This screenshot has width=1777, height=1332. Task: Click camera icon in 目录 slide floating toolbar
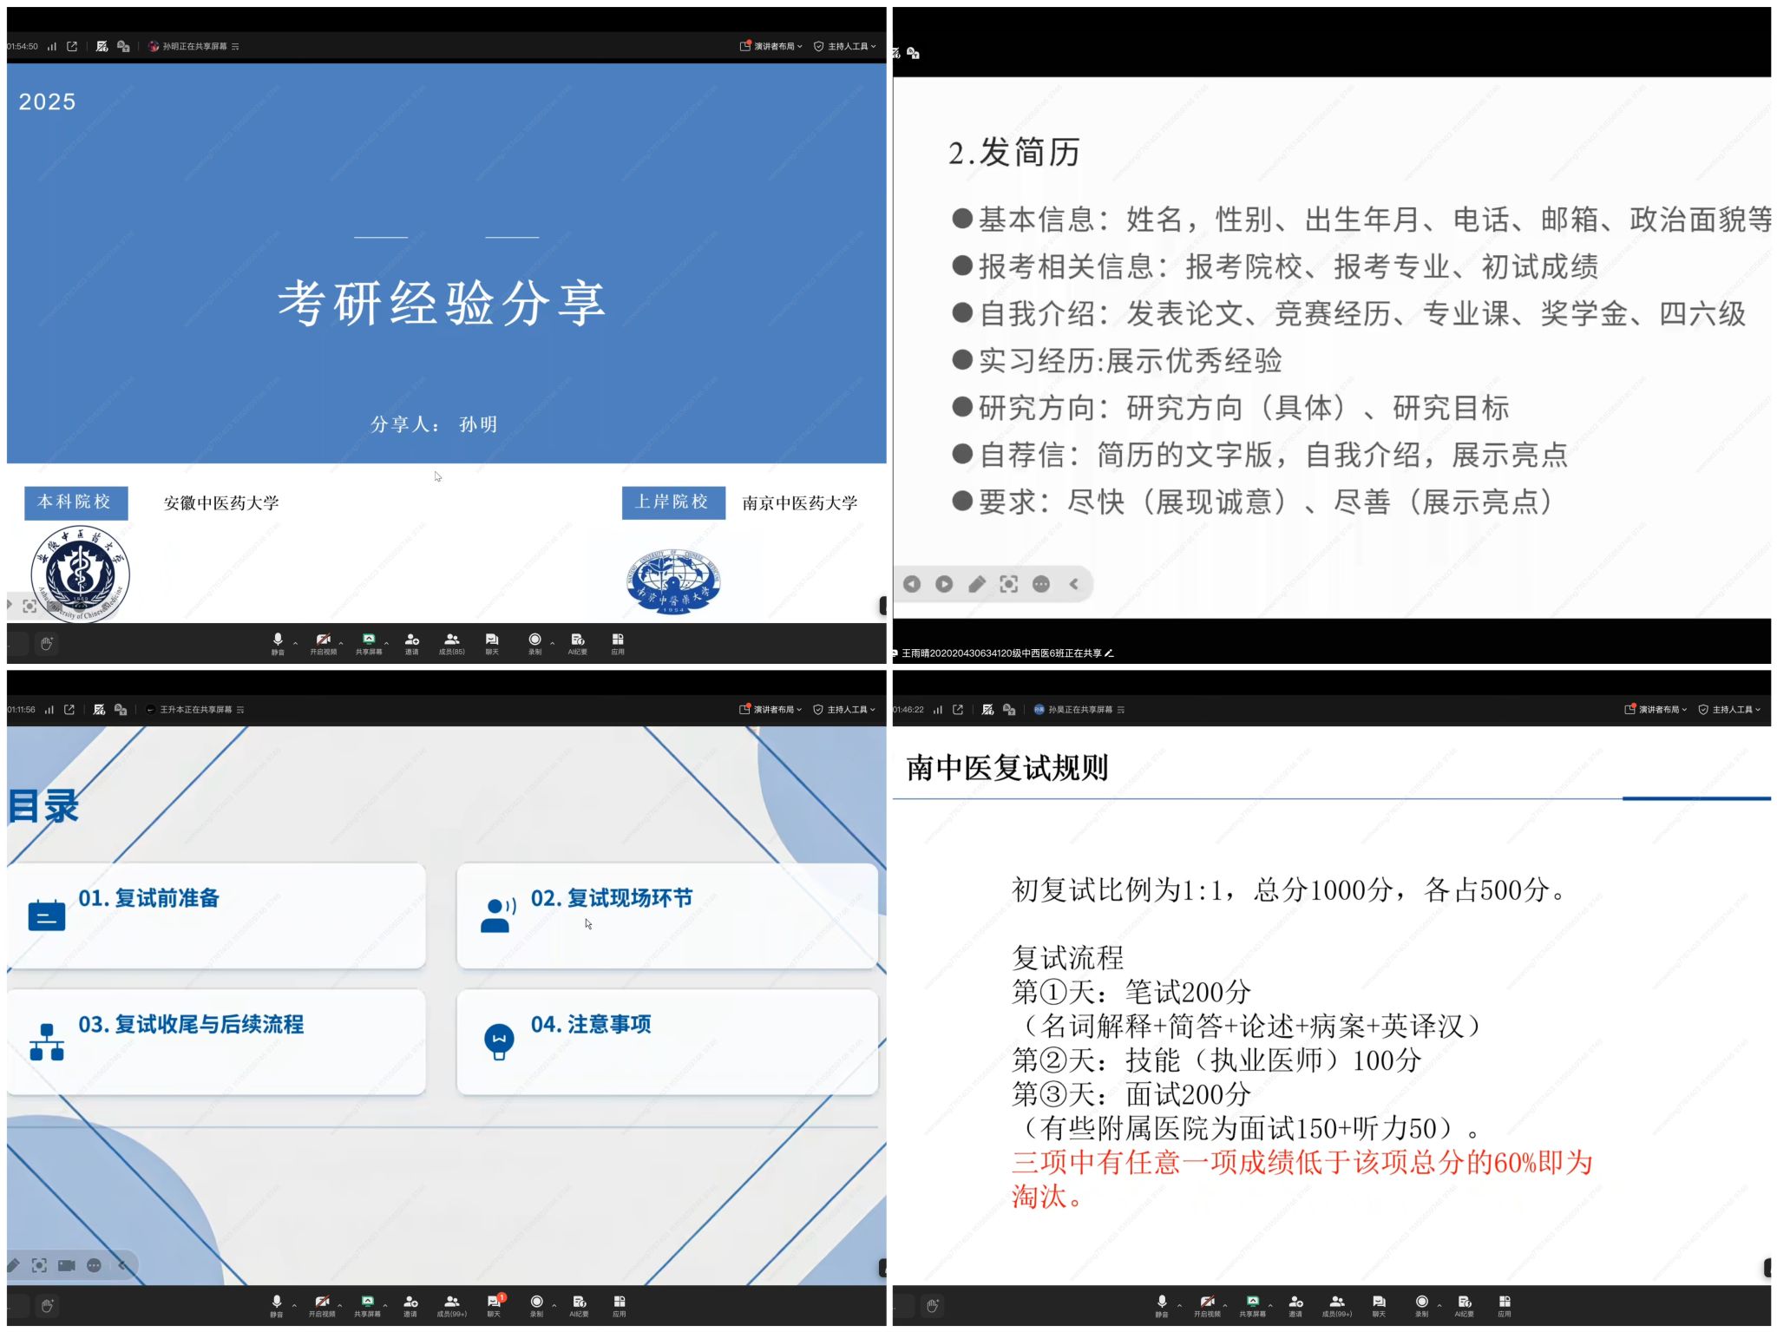(x=67, y=1265)
